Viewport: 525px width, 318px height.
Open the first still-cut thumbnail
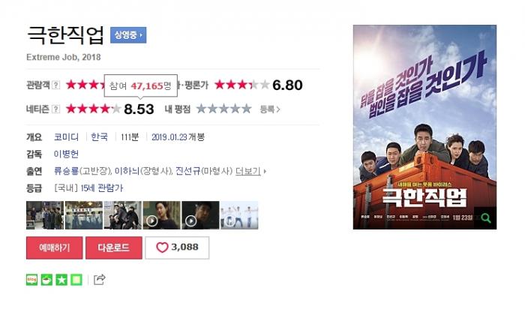pyautogui.click(x=45, y=215)
